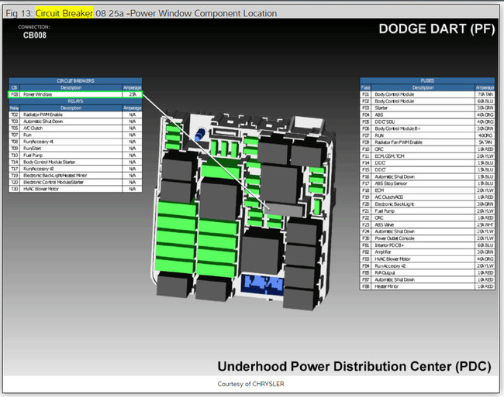Select fuse row F82 Amplifier
The width and height of the screenshot is (504, 397).
click(x=427, y=252)
